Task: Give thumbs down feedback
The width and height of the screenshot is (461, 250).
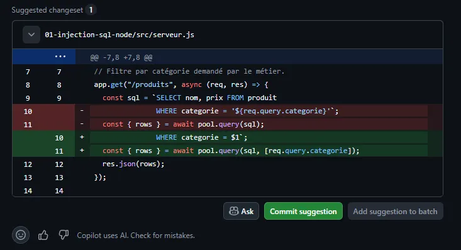Action: [64, 235]
